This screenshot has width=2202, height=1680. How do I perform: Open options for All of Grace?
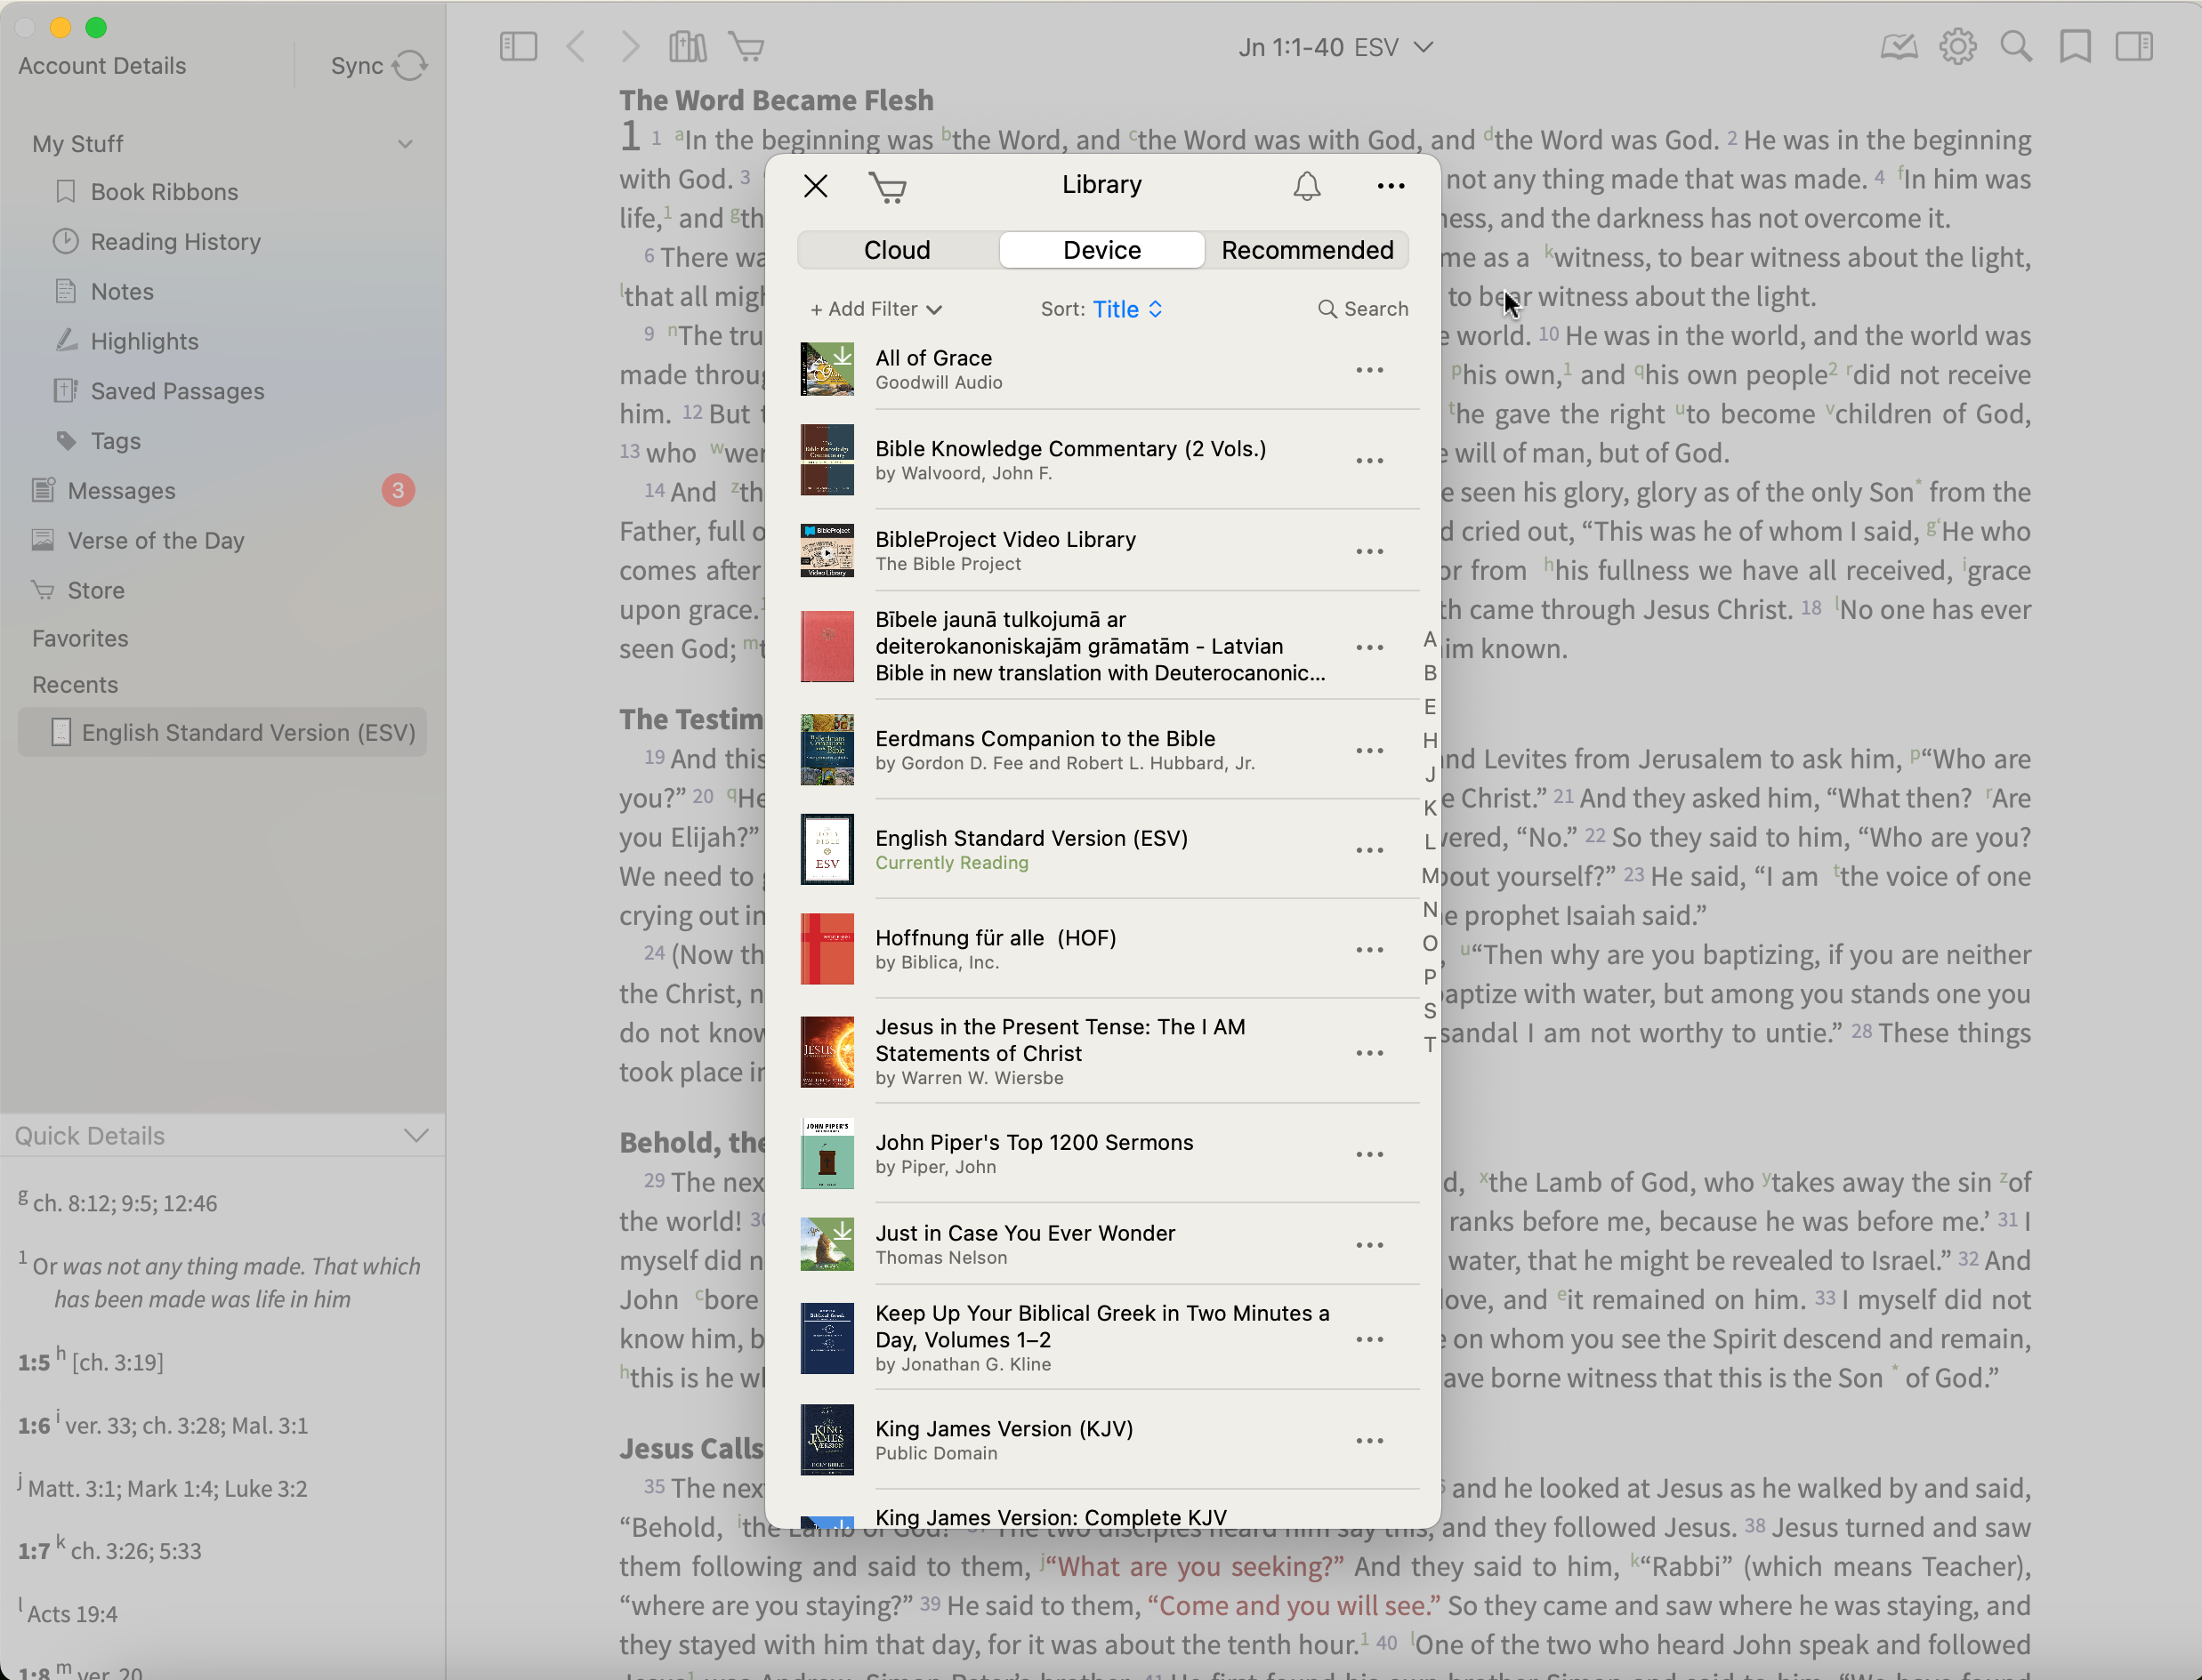tap(1369, 370)
